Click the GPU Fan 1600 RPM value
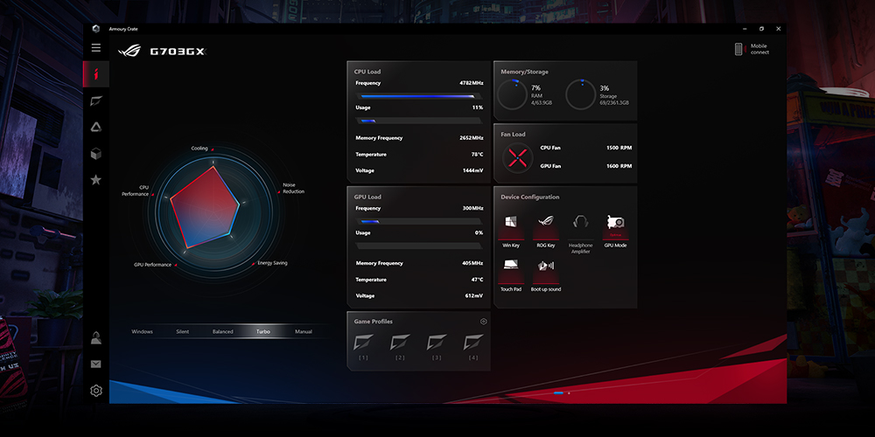This screenshot has height=437, width=875. point(619,166)
